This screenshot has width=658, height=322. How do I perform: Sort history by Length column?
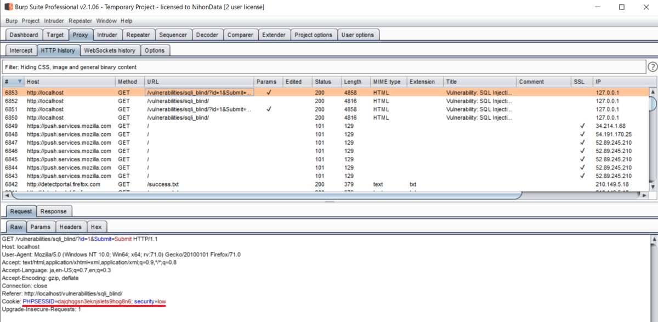(356, 82)
